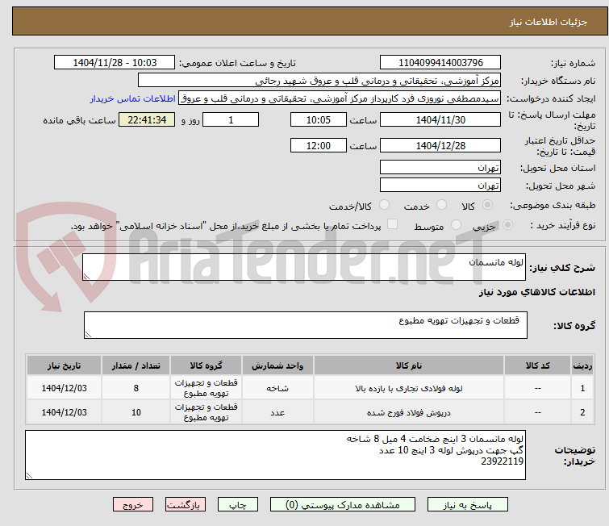Click the تعداد / مقدار column header

(136, 365)
